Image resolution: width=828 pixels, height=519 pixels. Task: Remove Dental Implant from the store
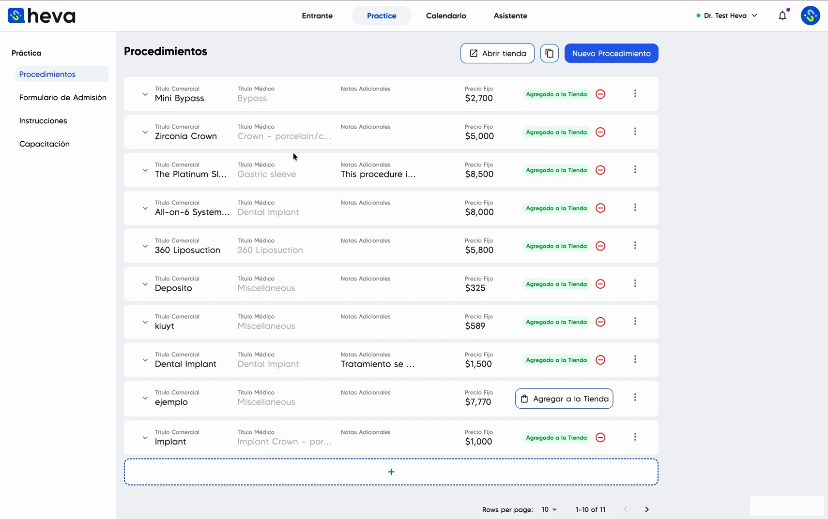tap(600, 360)
